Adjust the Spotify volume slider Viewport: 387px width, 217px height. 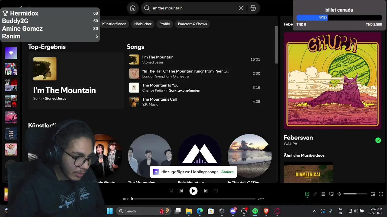355,194
